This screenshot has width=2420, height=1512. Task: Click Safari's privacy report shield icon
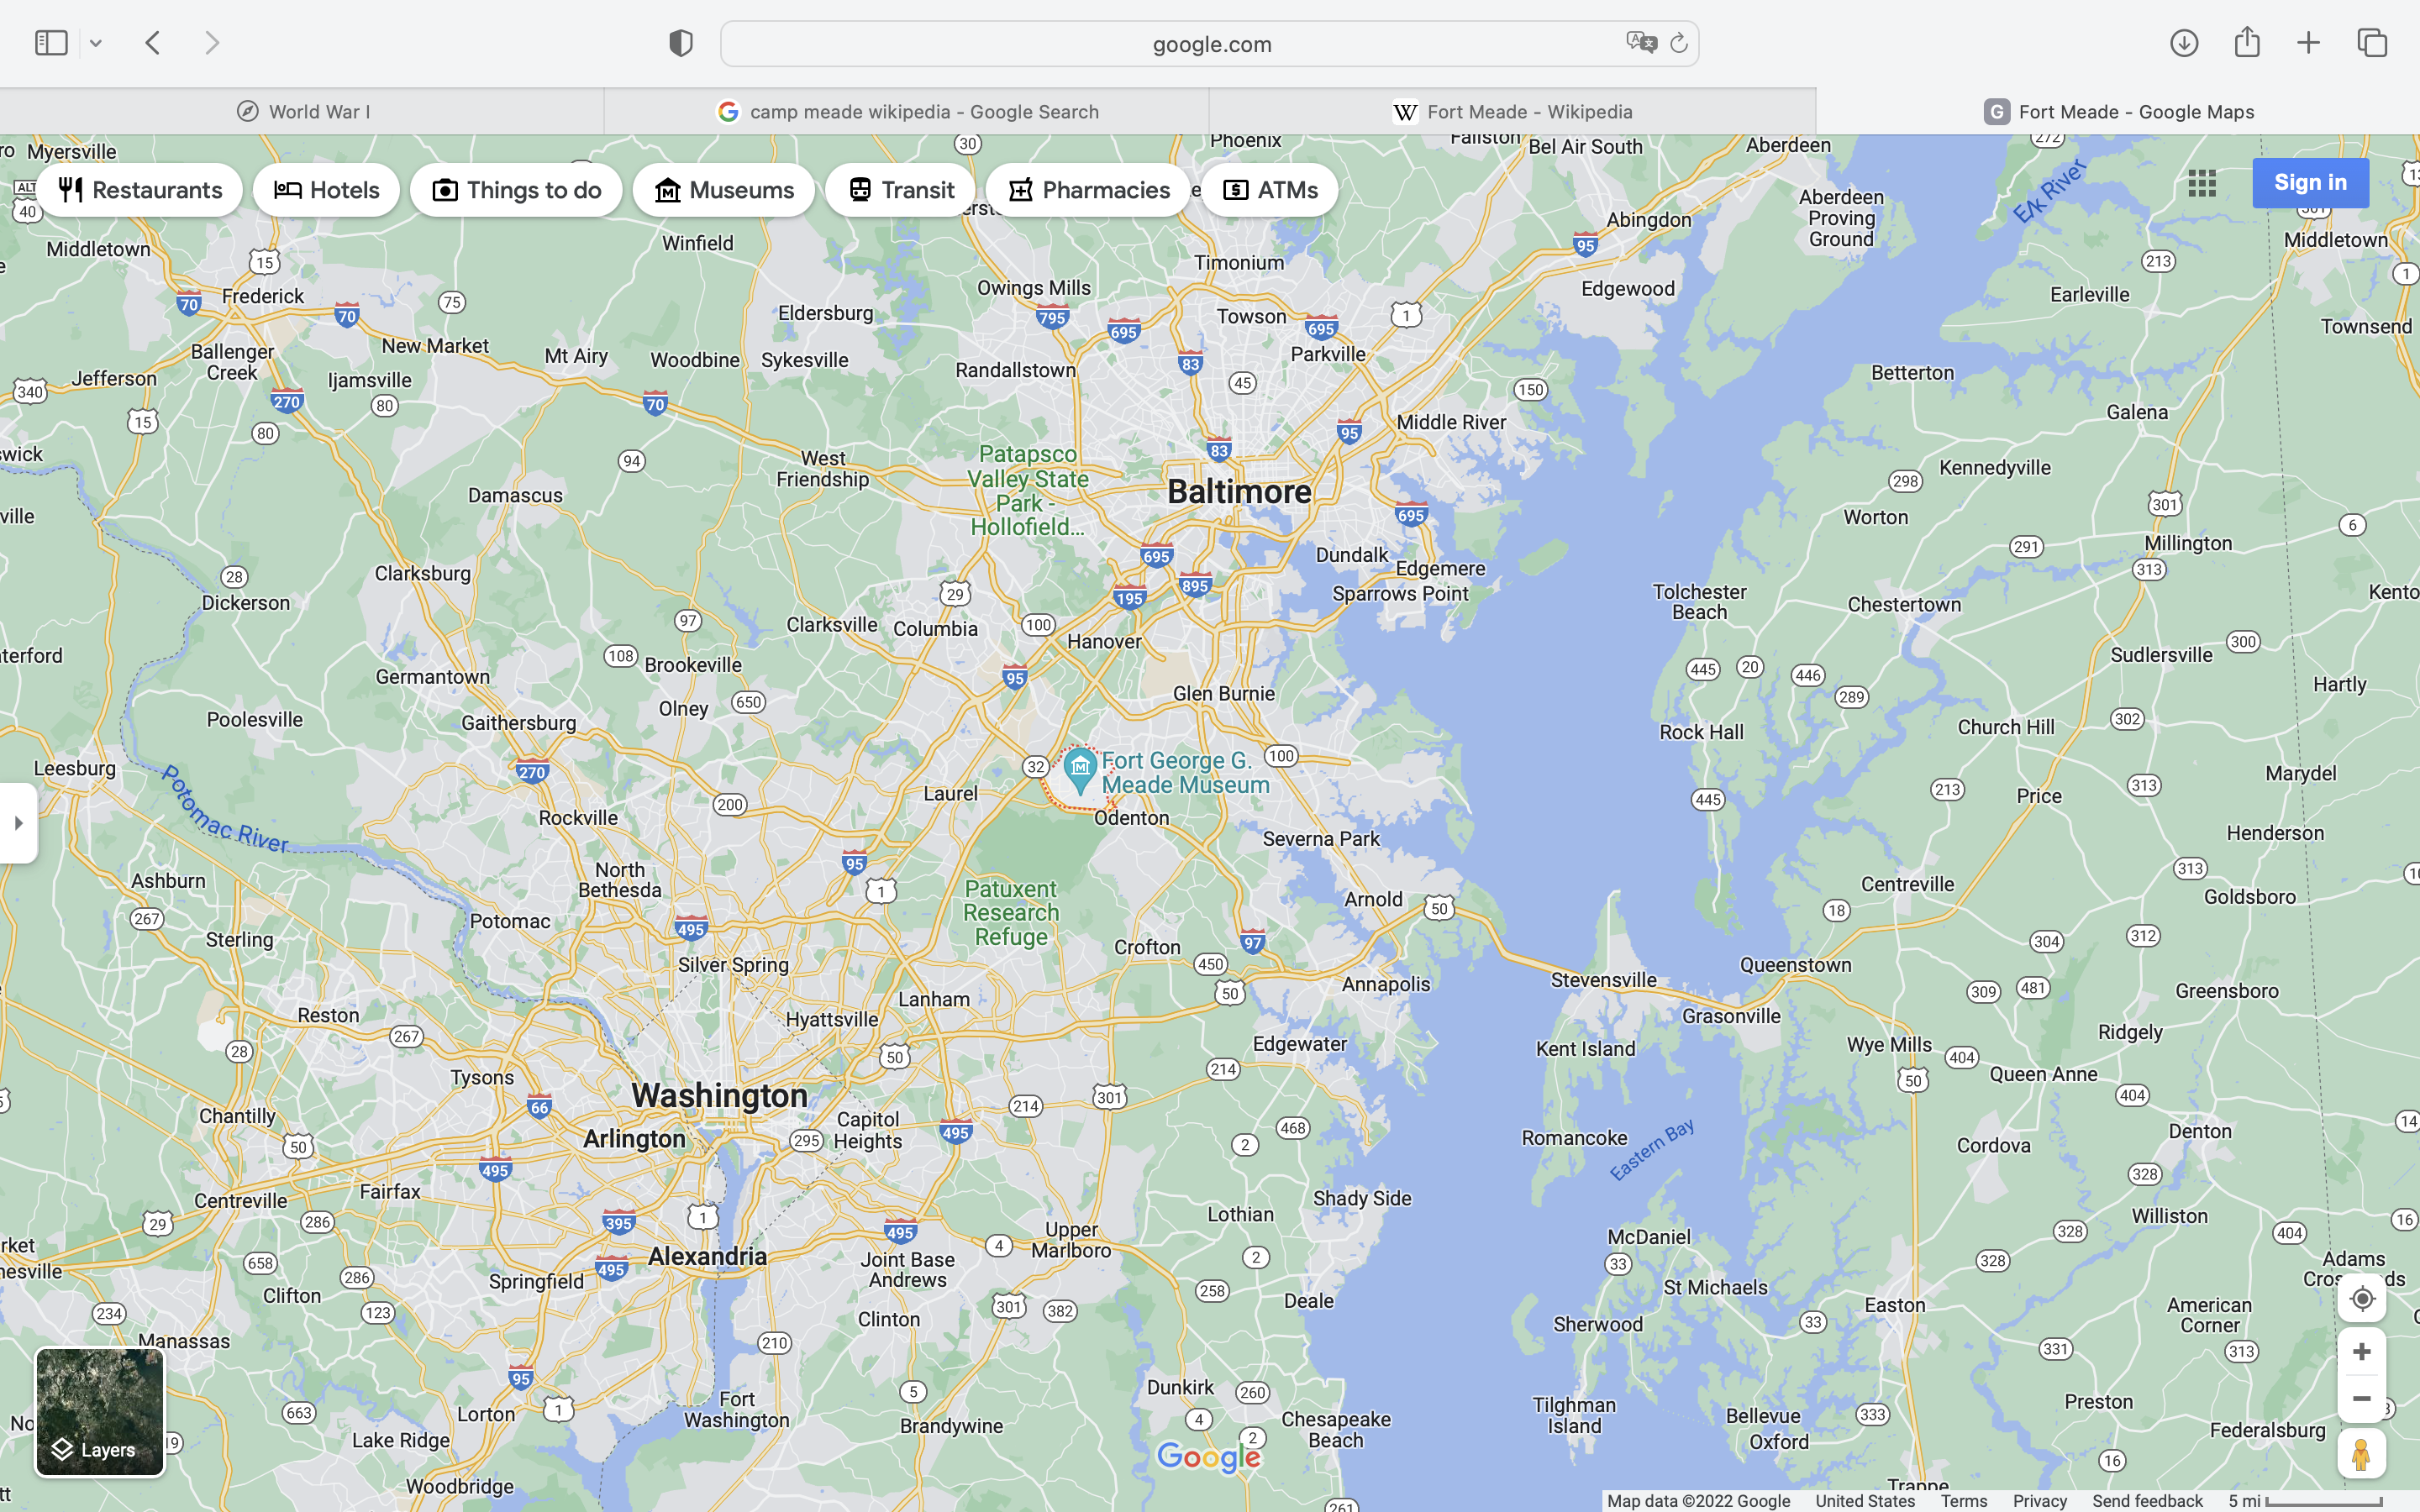[681, 43]
